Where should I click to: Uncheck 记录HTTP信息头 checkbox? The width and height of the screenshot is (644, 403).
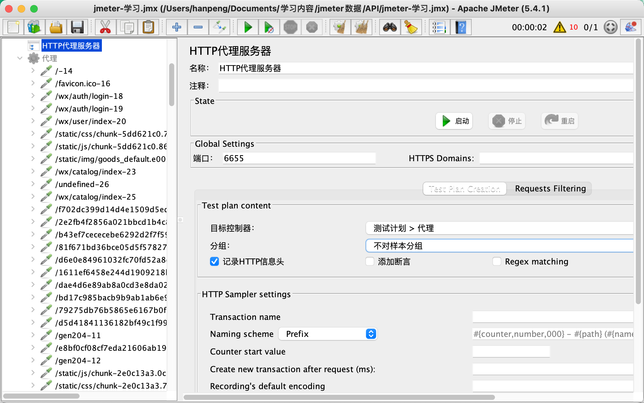tap(214, 261)
